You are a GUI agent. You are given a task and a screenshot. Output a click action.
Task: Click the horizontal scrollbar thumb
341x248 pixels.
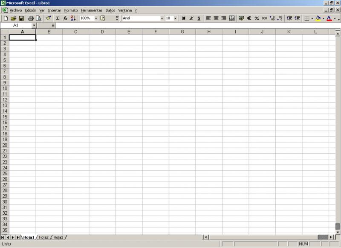click(x=323, y=237)
